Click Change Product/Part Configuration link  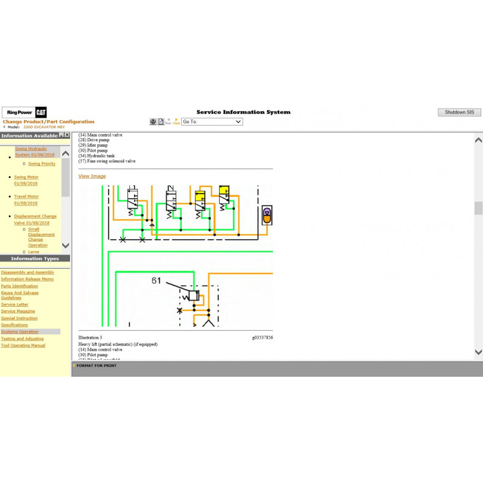point(48,121)
